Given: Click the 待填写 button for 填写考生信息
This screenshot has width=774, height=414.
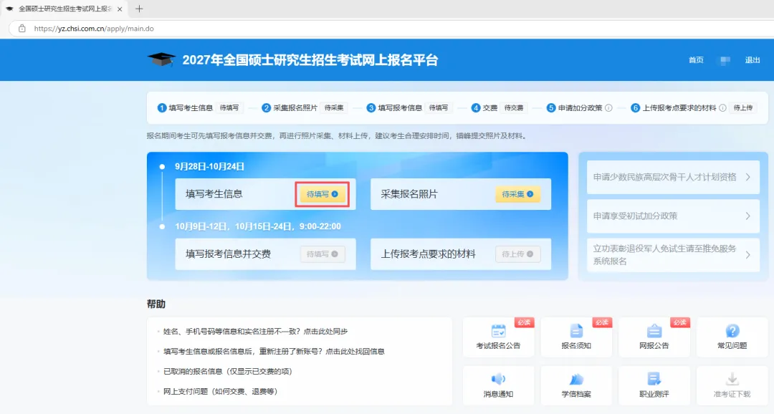Looking at the screenshot, I should tap(322, 194).
